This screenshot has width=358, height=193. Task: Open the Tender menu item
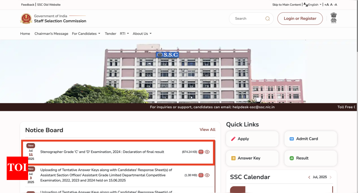pyautogui.click(x=110, y=33)
